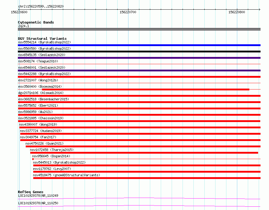This screenshot has width=269, height=210.
Task: Click the purple bar under nsv6545135
Action: tap(139, 58)
